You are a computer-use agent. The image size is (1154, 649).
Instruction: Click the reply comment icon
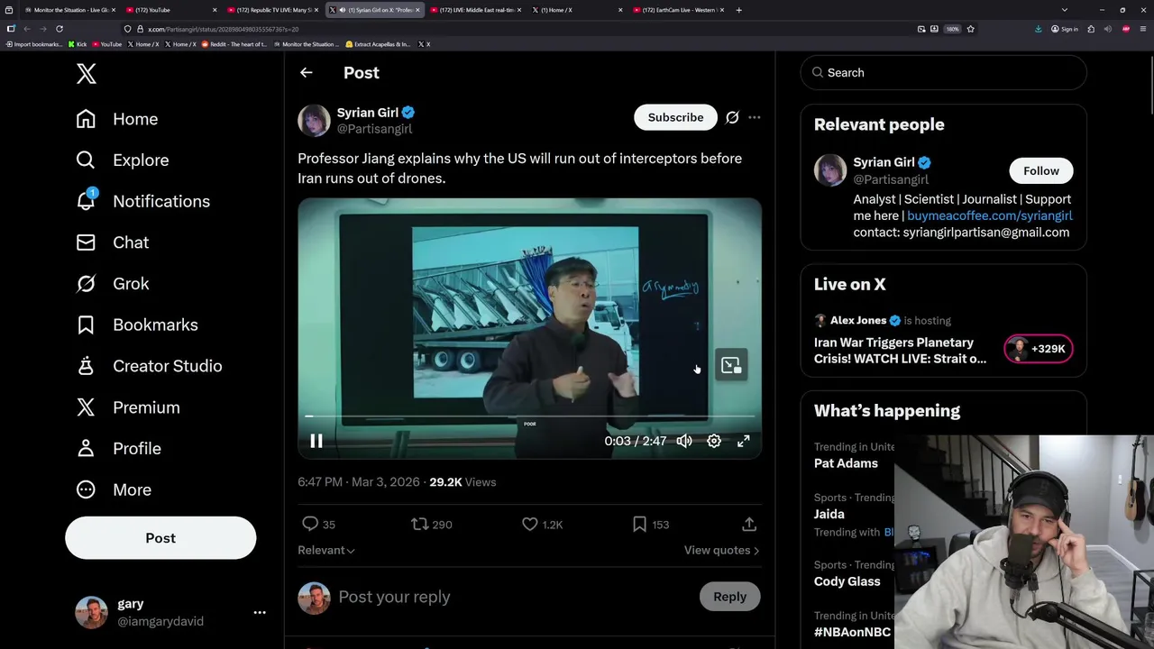[310, 524]
